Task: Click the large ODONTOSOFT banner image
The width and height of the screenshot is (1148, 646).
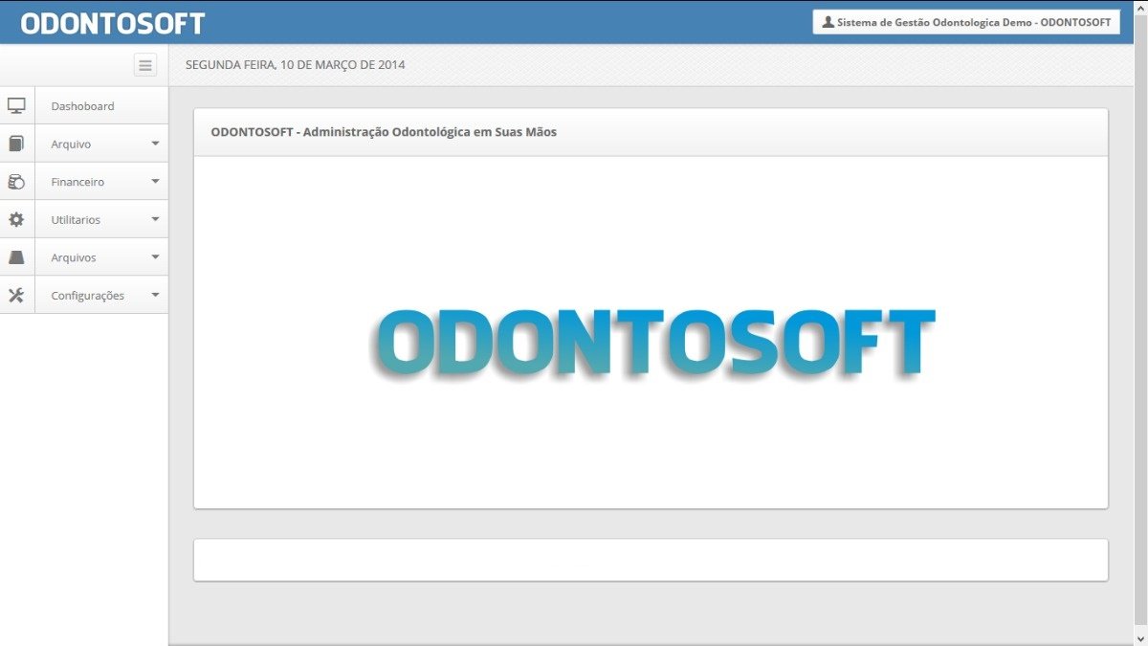Action: (x=651, y=343)
